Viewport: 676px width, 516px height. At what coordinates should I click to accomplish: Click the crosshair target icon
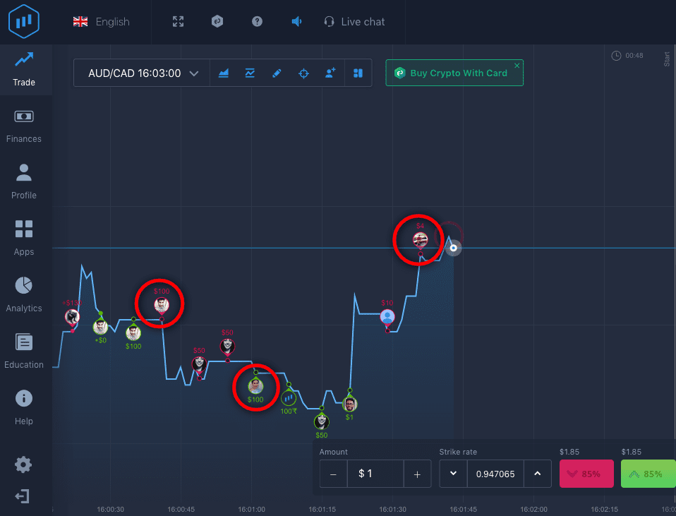[x=303, y=73]
